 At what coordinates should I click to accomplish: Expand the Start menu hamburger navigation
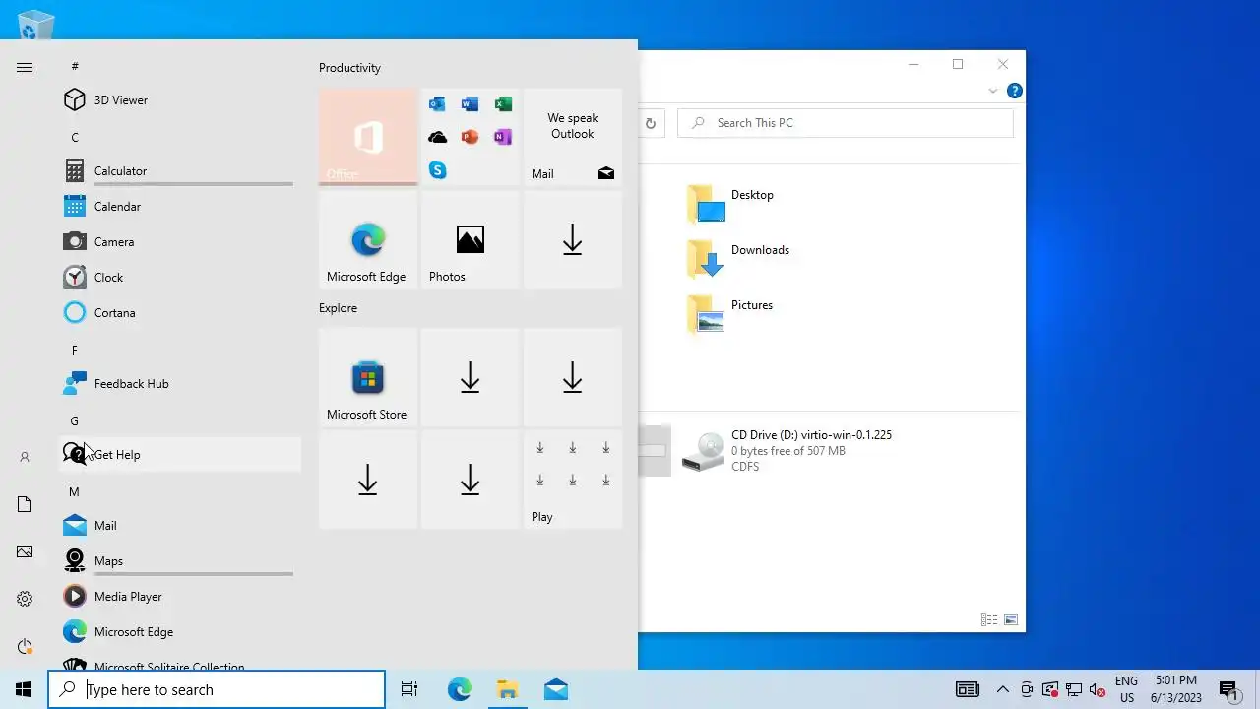pyautogui.click(x=25, y=67)
